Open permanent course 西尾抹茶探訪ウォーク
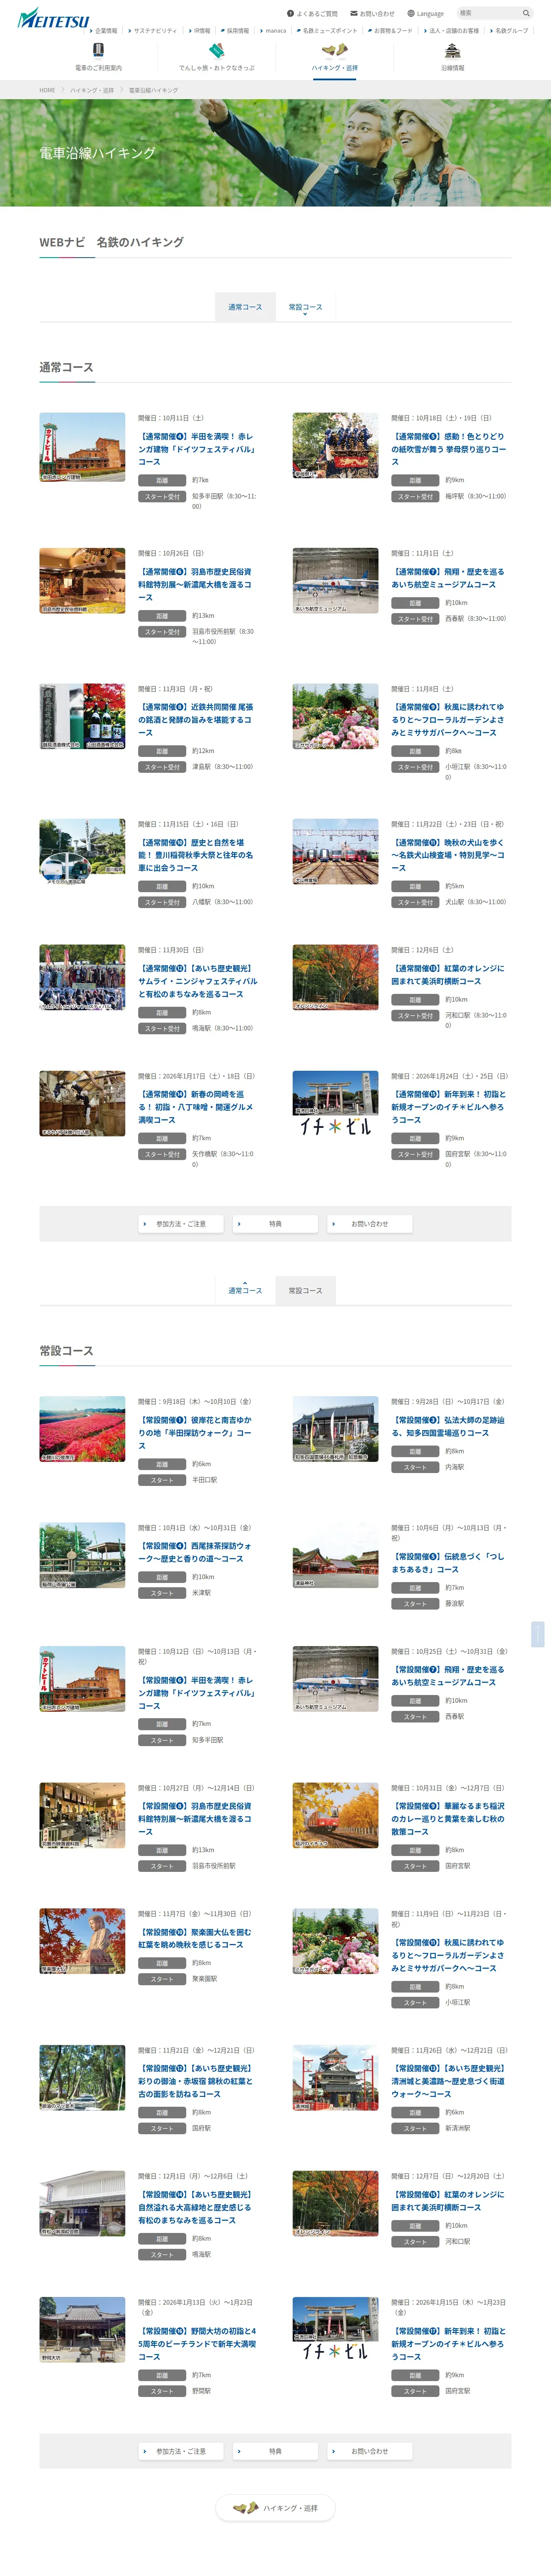 tap(197, 1552)
